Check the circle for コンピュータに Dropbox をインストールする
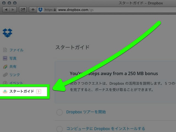176x132 pixels. pos(59,129)
